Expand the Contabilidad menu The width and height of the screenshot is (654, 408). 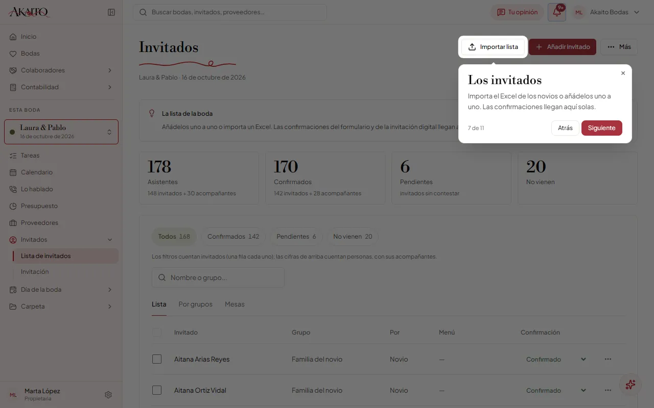pos(61,87)
